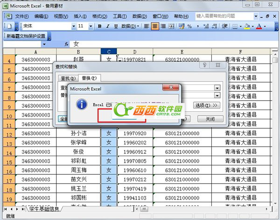The height and width of the screenshot is (220, 280).
Task: Click the new document icon
Action: (10, 26)
